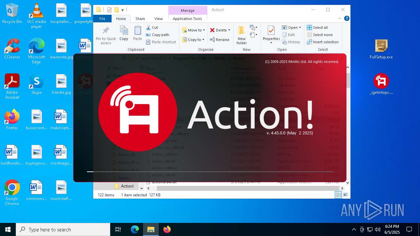
Task: Expand the Open button dropdown arrow
Action: [x=300, y=28]
